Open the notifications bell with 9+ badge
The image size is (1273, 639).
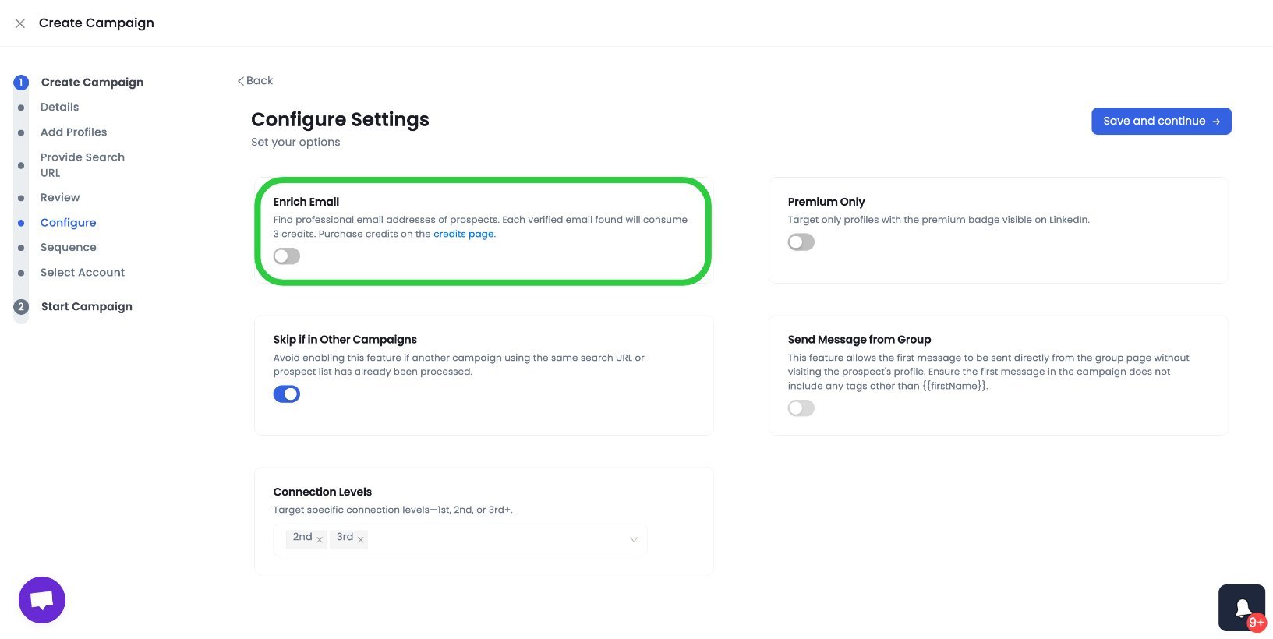click(1242, 608)
